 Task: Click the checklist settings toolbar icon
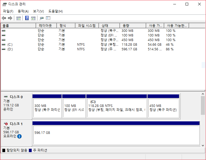(x=48, y=18)
